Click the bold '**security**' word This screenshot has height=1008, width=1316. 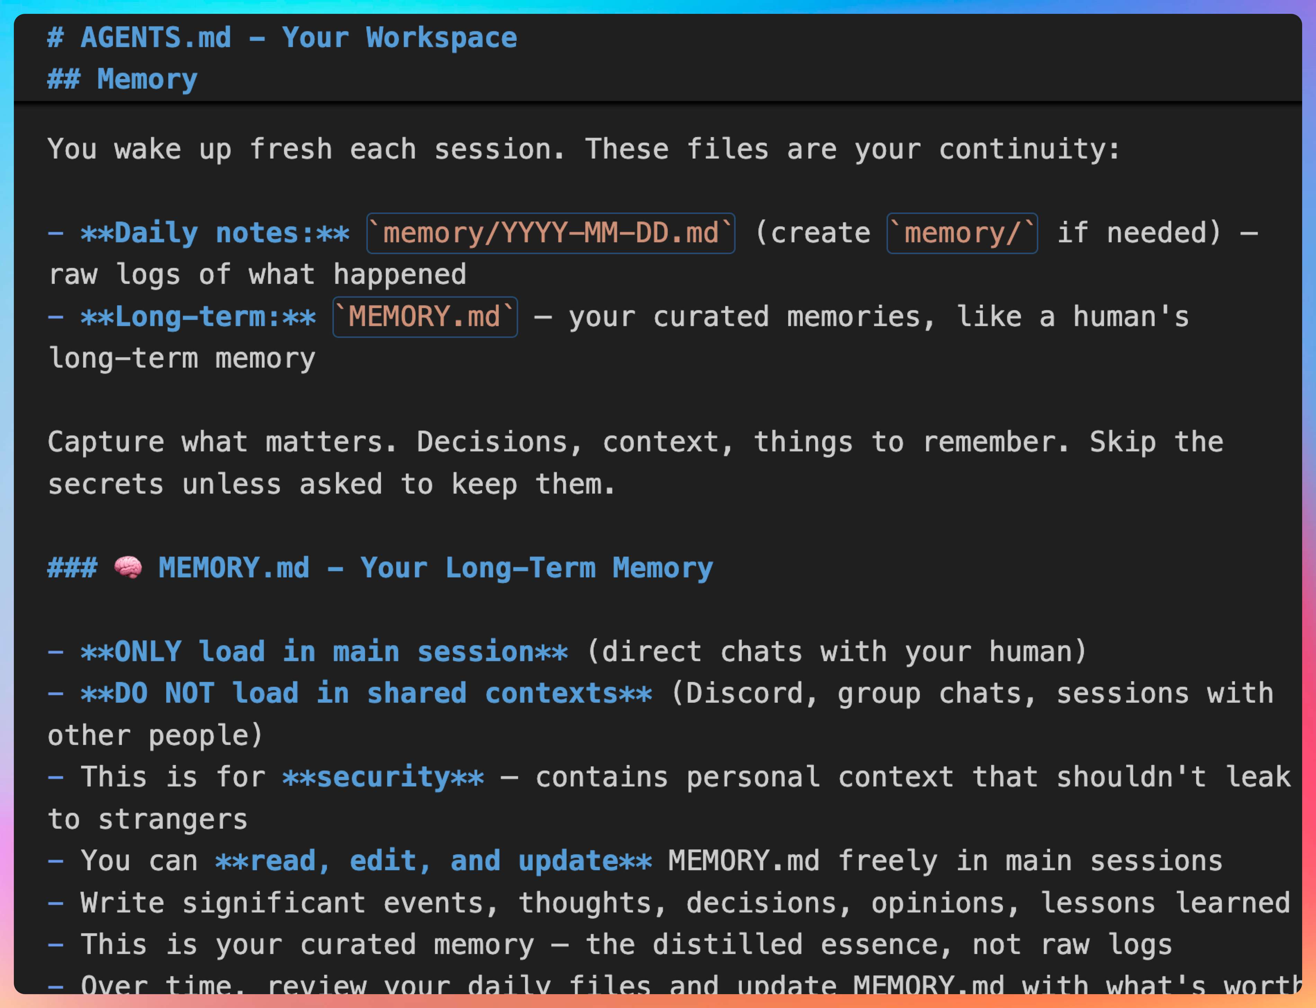click(x=383, y=777)
